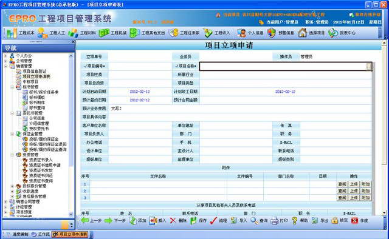Click the 流程 checkmark icon
The height and width of the screenshot is (239, 389).
coord(213,220)
